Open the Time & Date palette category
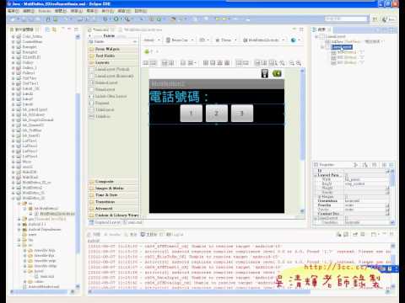This screenshot has width=405, height=303. pos(113,195)
